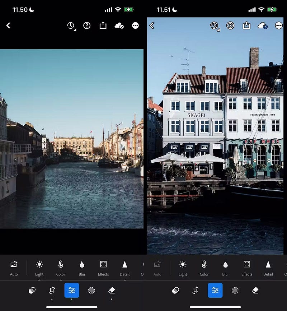287x311 pixels.
Task: Go back using left screen's back arrow
Action: click(8, 25)
